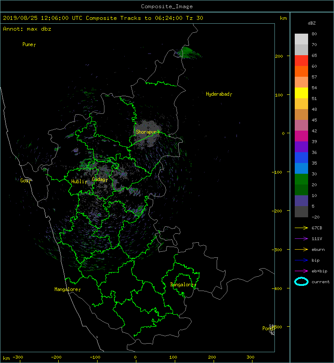This screenshot has width=334, height=363.
Task: Click the Tz 30 text in the header
Action: 195,18
